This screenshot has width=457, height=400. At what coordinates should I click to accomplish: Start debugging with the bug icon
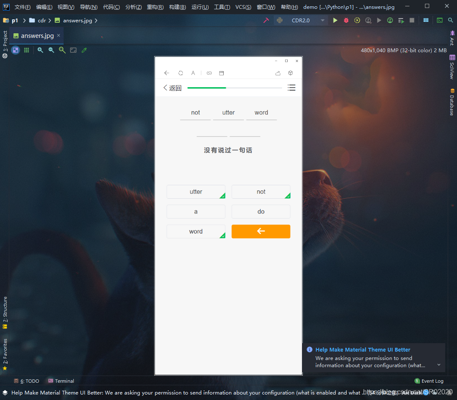click(346, 20)
